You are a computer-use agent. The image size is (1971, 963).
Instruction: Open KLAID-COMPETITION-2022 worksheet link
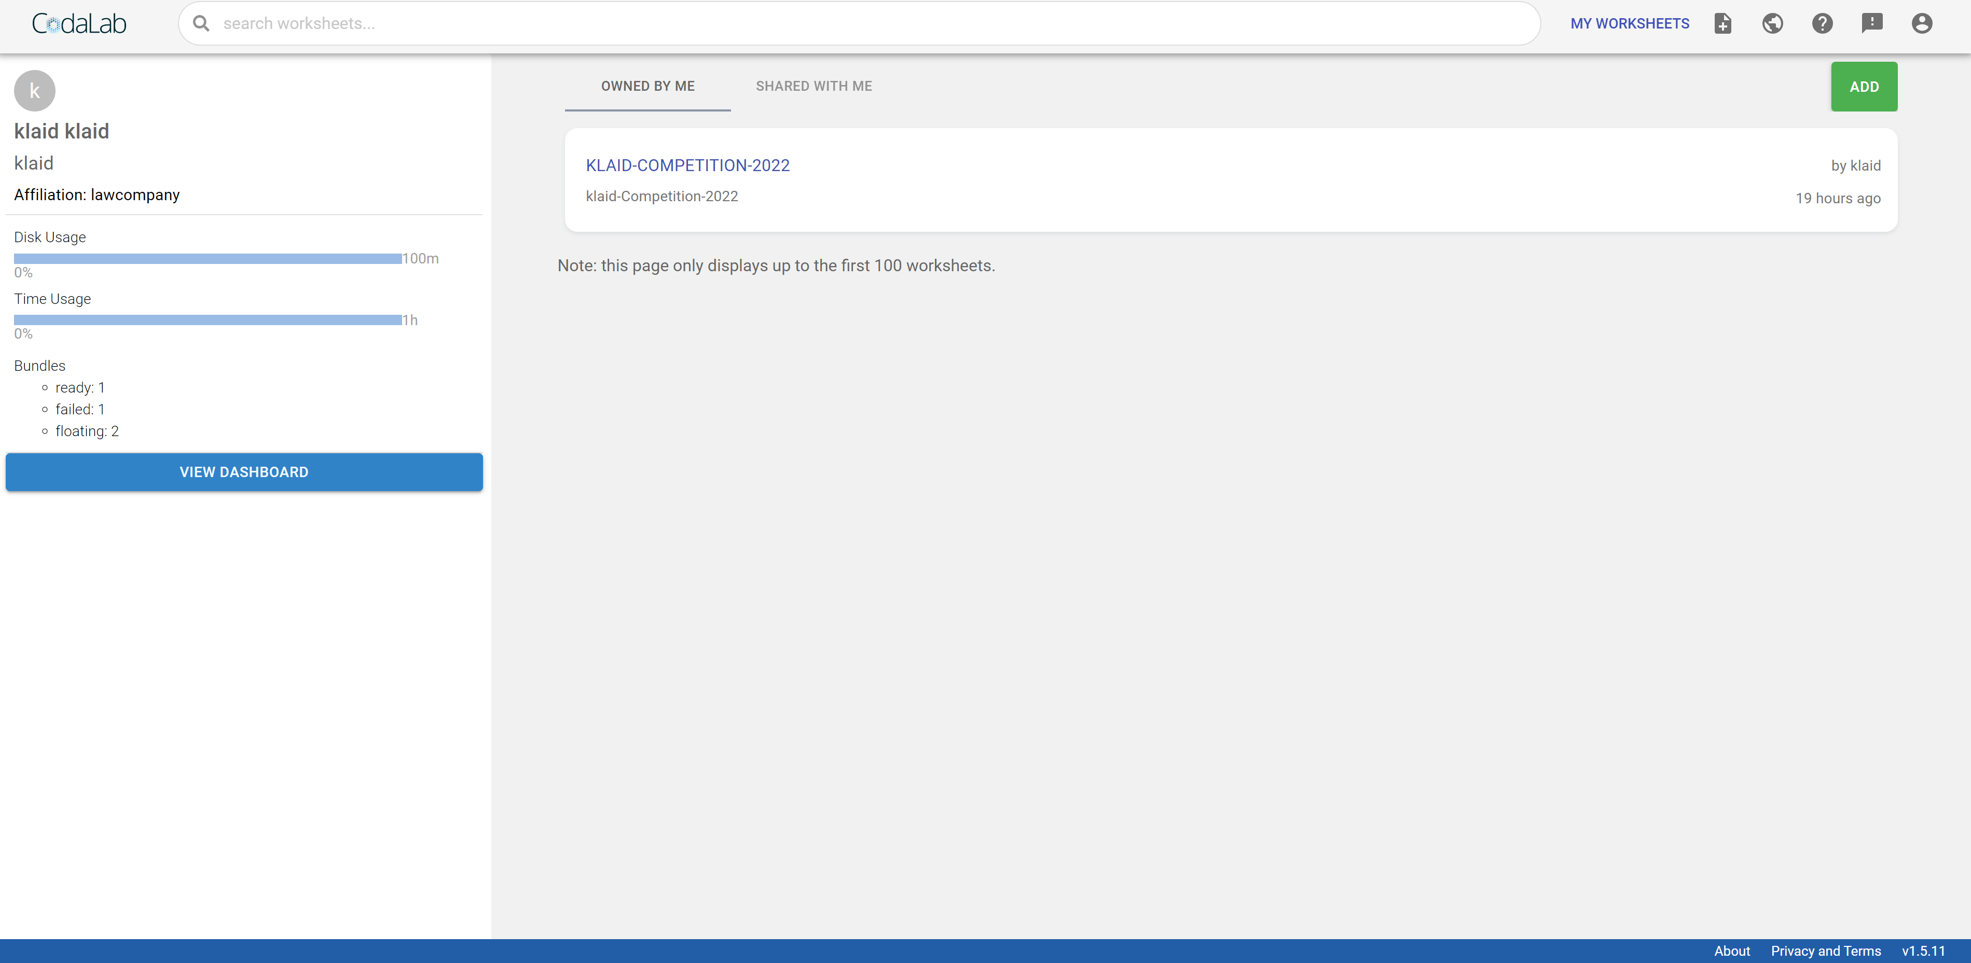687,165
